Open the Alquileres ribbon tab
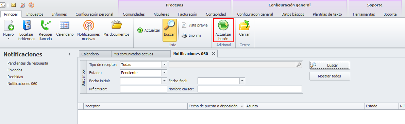This screenshot has width=405, height=124. (x=162, y=14)
